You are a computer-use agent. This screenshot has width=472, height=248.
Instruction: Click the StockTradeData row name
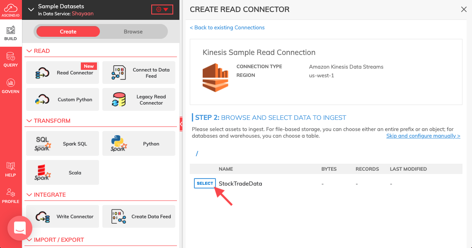pyautogui.click(x=240, y=184)
